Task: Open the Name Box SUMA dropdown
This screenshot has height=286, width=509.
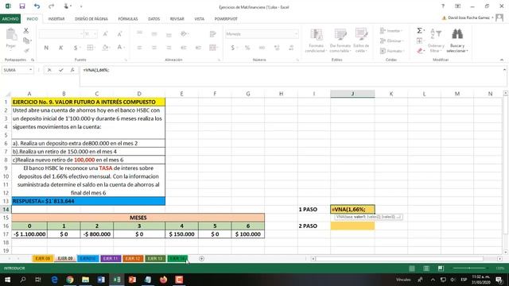Action: click(x=30, y=70)
